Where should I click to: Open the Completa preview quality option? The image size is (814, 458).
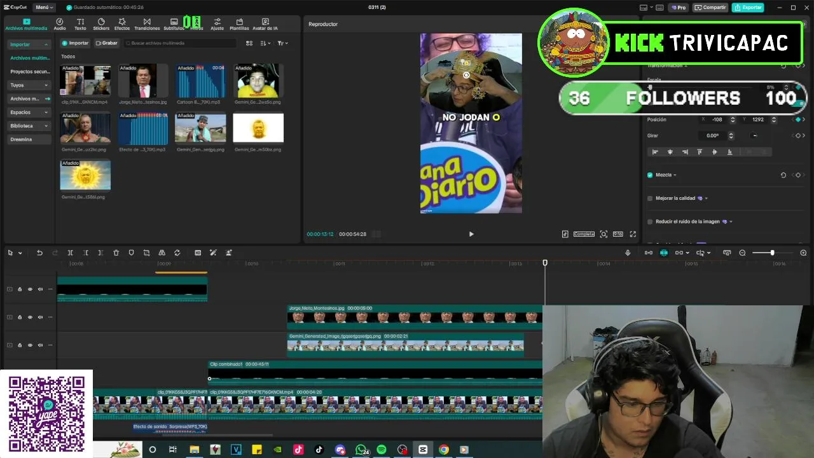(x=584, y=234)
